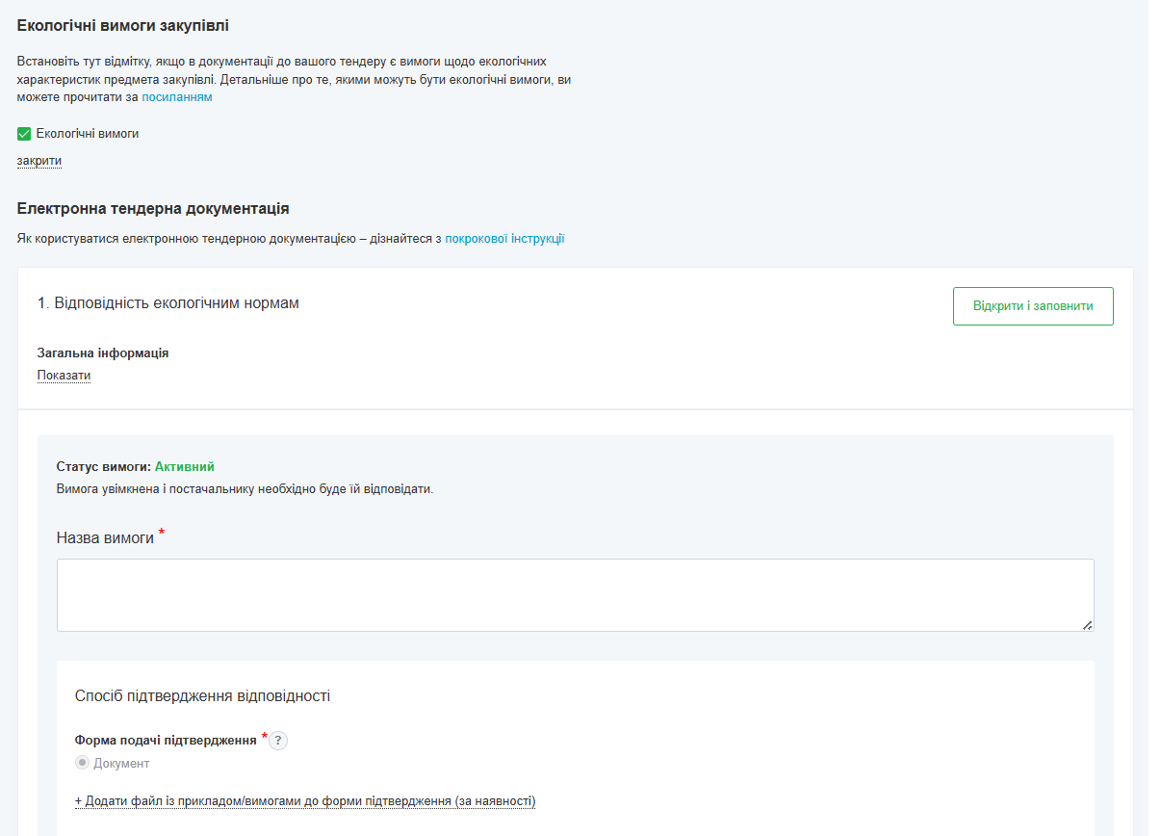Open the help tooltip beside Форма подачі підтвердження
Image resolution: width=1161 pixels, height=836 pixels.
[x=278, y=739]
